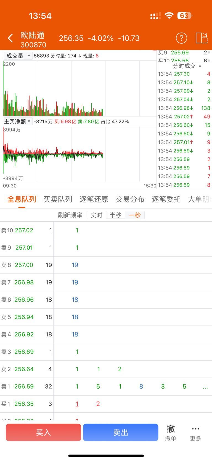Tap the back arrow icon

click(10, 38)
